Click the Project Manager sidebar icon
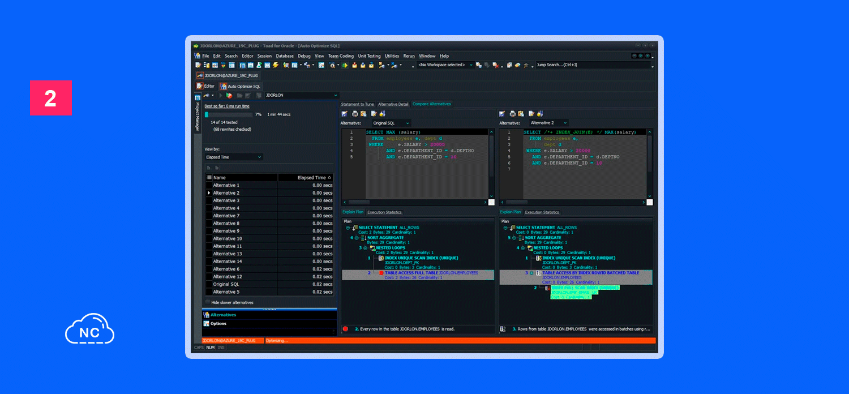The height and width of the screenshot is (394, 849). coord(198,97)
